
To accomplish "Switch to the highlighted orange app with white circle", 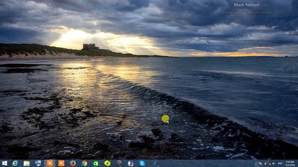I will coord(50,163).
